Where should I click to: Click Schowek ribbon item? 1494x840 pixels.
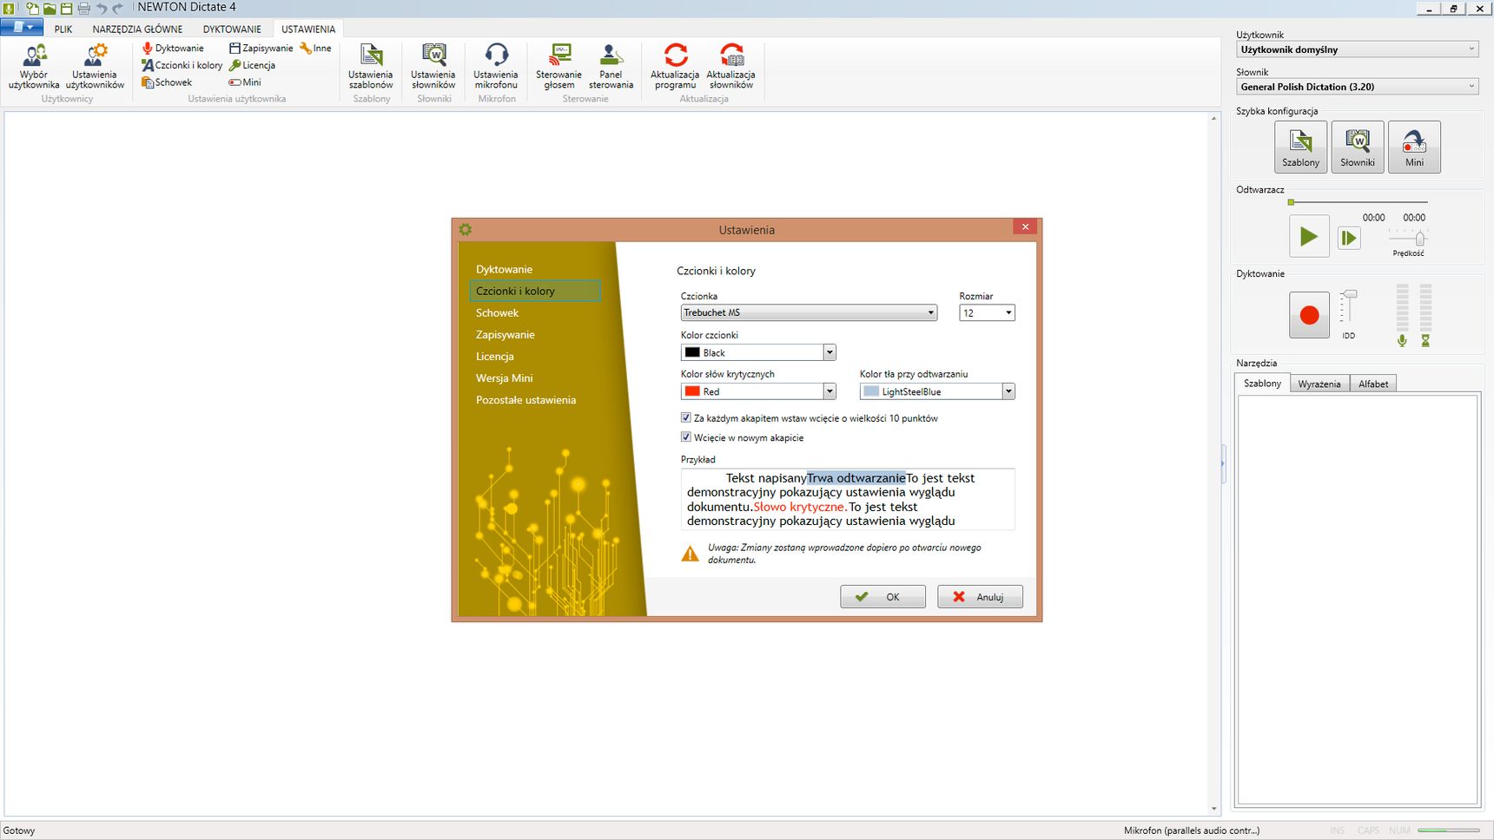(x=167, y=82)
